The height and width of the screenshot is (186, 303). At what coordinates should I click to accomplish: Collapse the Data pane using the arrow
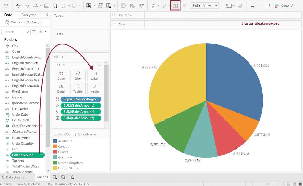47,15
